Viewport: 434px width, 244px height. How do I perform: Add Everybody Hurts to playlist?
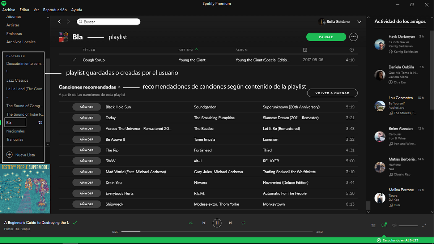coord(86,193)
